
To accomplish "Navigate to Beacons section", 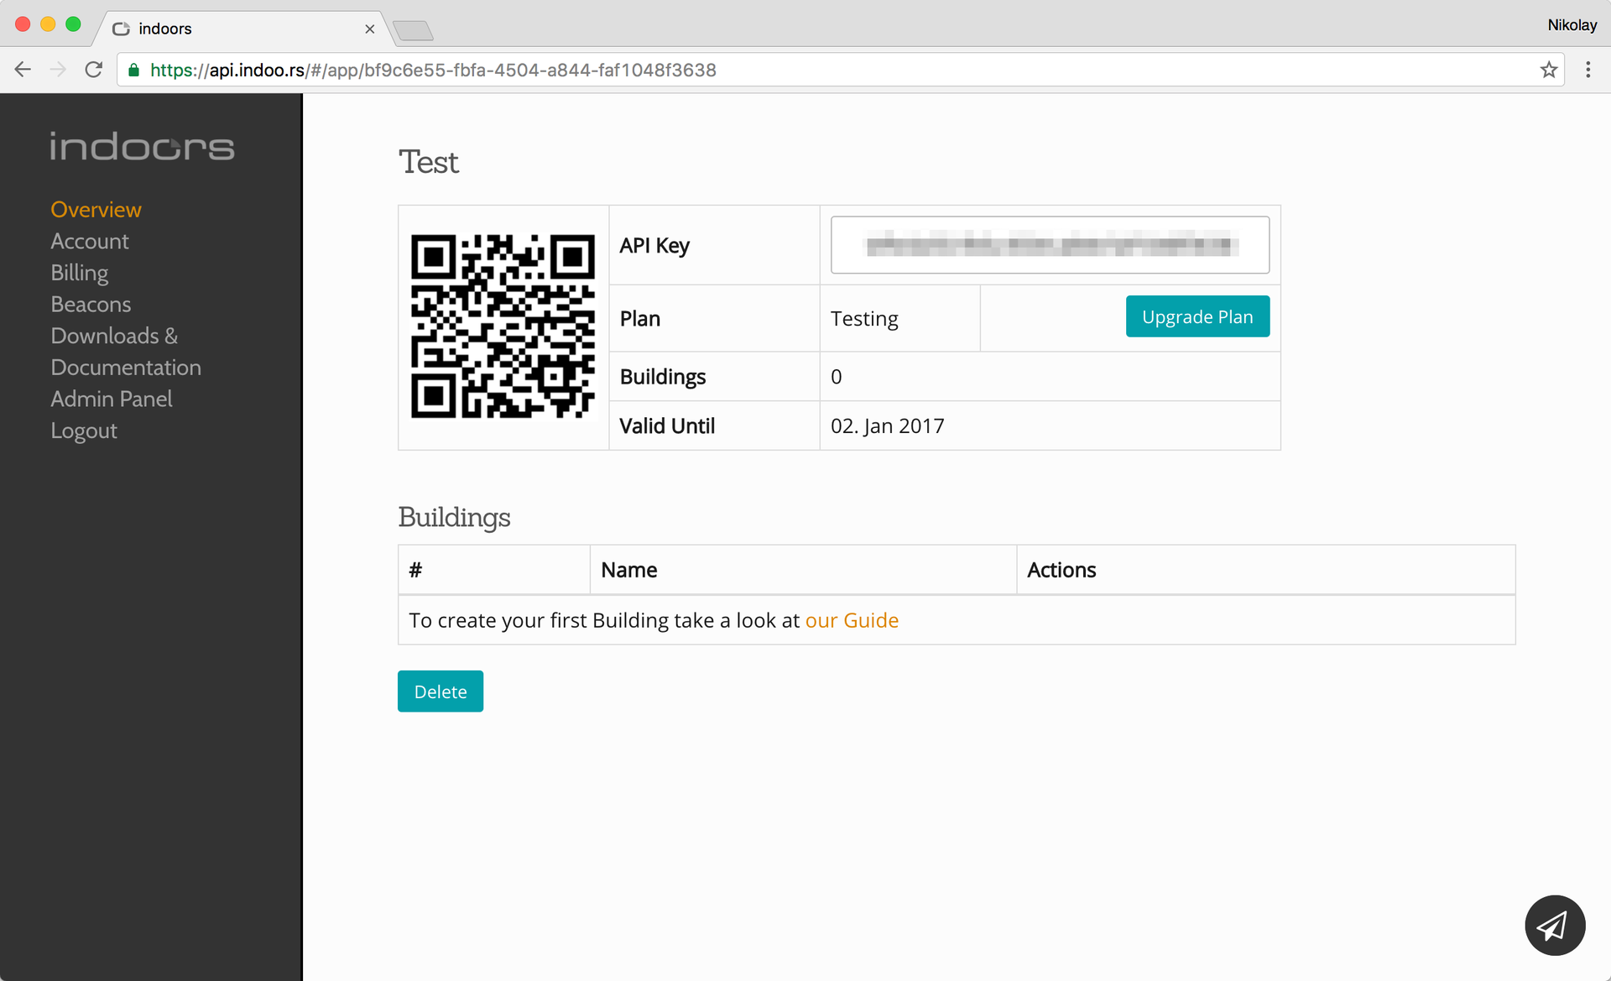I will click(91, 304).
